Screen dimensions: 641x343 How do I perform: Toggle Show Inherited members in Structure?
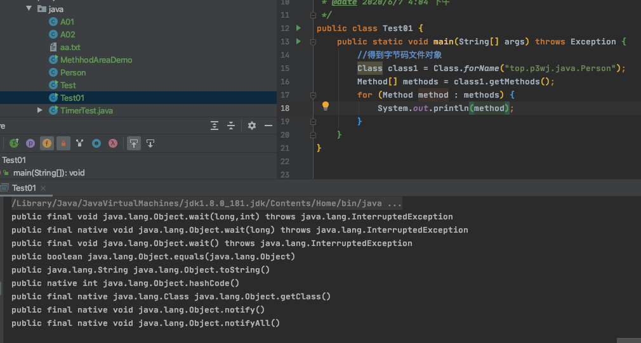[15, 143]
